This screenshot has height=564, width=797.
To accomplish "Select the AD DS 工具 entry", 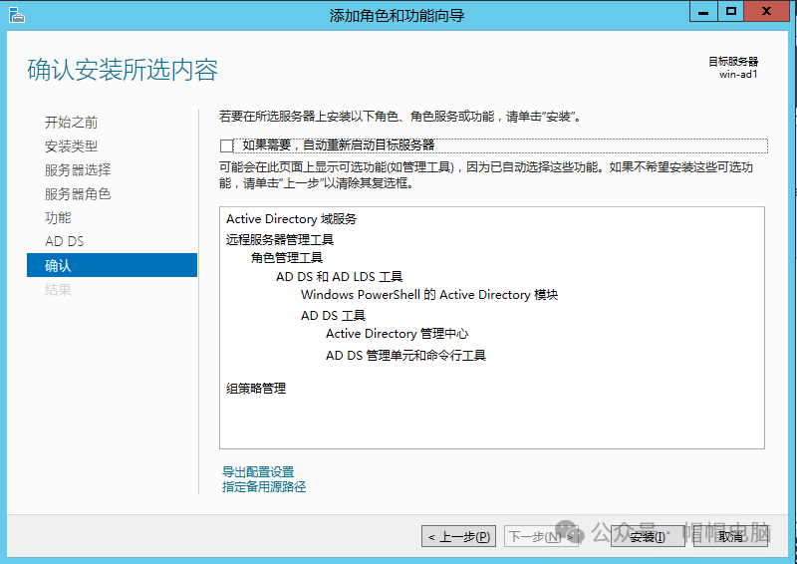I will point(333,316).
